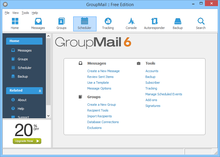Select Backup text in the sidebar

23,76
